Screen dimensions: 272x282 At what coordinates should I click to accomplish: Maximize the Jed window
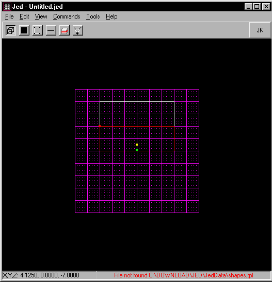click(x=257, y=7)
